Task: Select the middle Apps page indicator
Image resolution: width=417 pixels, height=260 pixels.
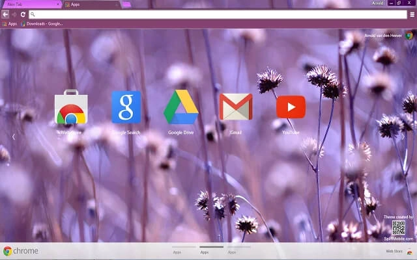Action: 211,250
